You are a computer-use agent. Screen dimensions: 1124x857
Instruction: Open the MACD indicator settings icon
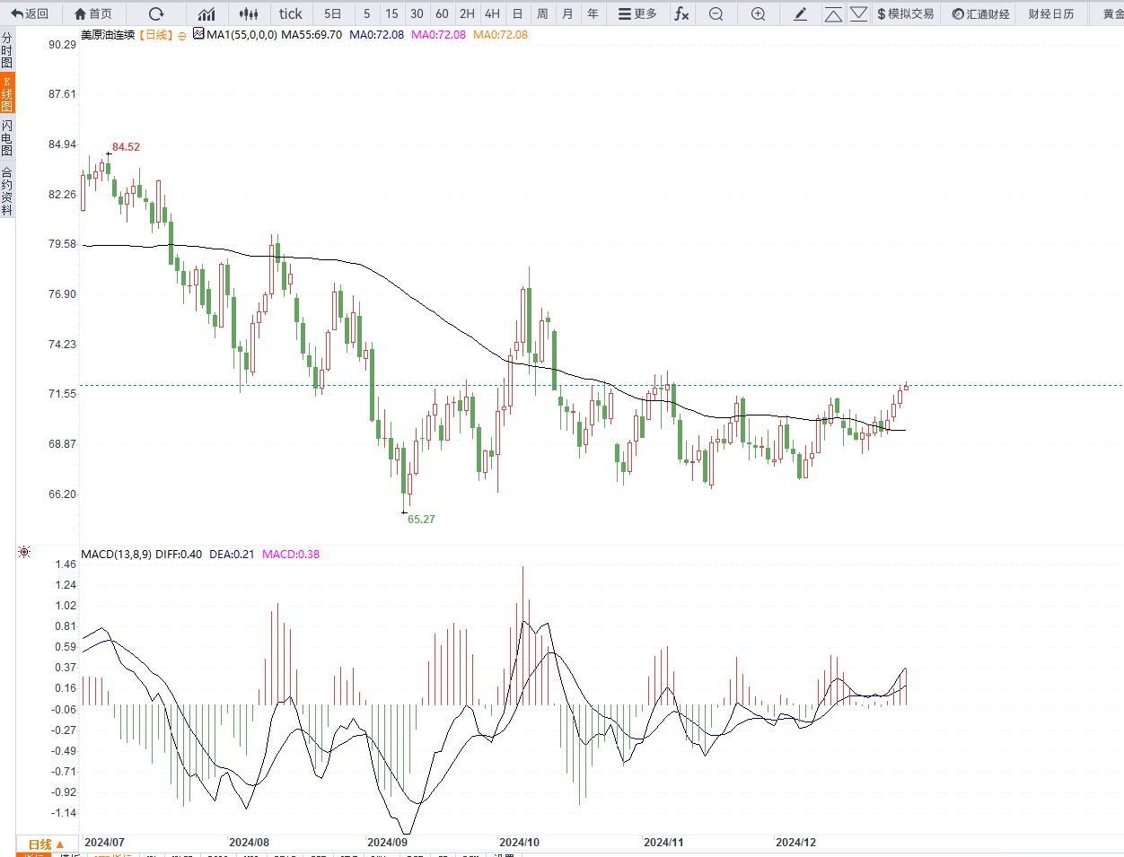click(x=24, y=552)
